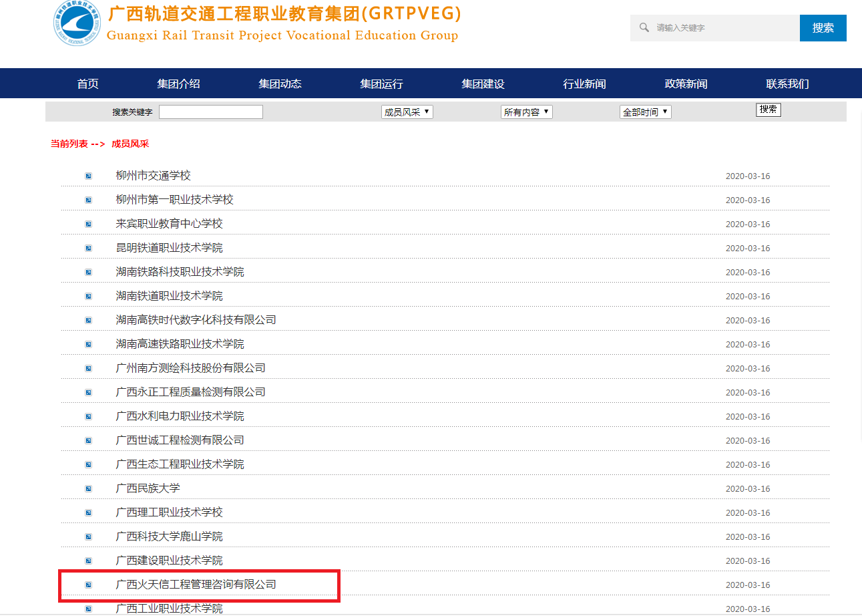Click the 2020-03-16 date in the 广西民族大学 row
The width and height of the screenshot is (862, 616).
point(748,489)
